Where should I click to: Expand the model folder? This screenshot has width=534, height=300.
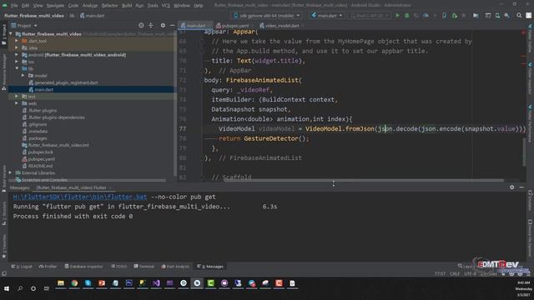tap(23, 76)
